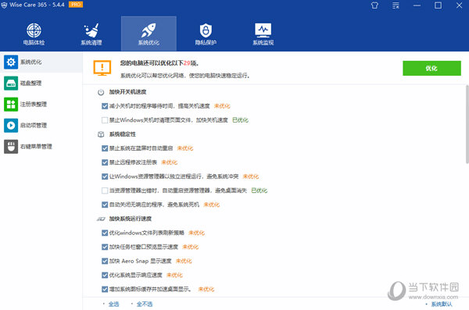Image resolution: width=469 pixels, height=310 pixels.
Task: Open the title bar menu list icon
Action: click(396, 5)
